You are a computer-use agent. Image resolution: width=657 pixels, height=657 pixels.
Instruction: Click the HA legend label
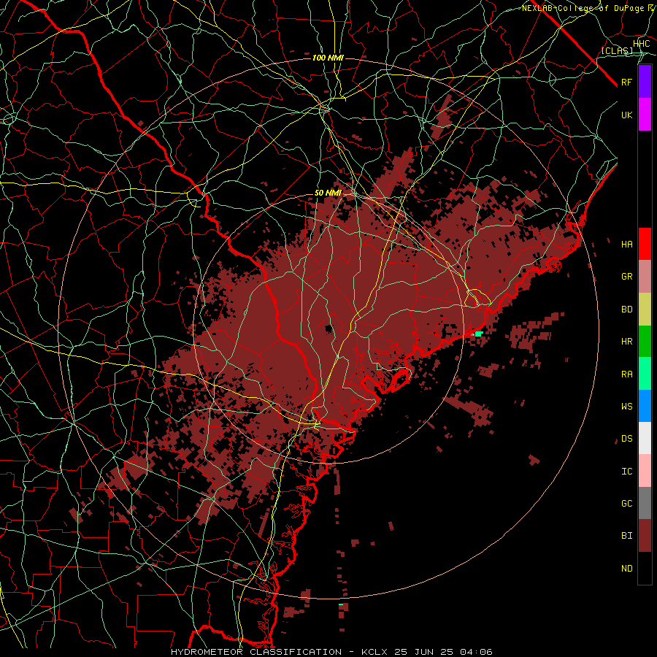[627, 245]
